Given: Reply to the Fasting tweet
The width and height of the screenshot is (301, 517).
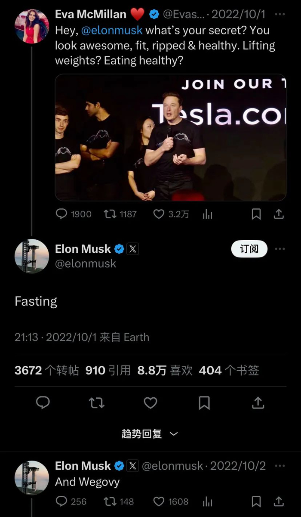Looking at the screenshot, I should (43, 403).
